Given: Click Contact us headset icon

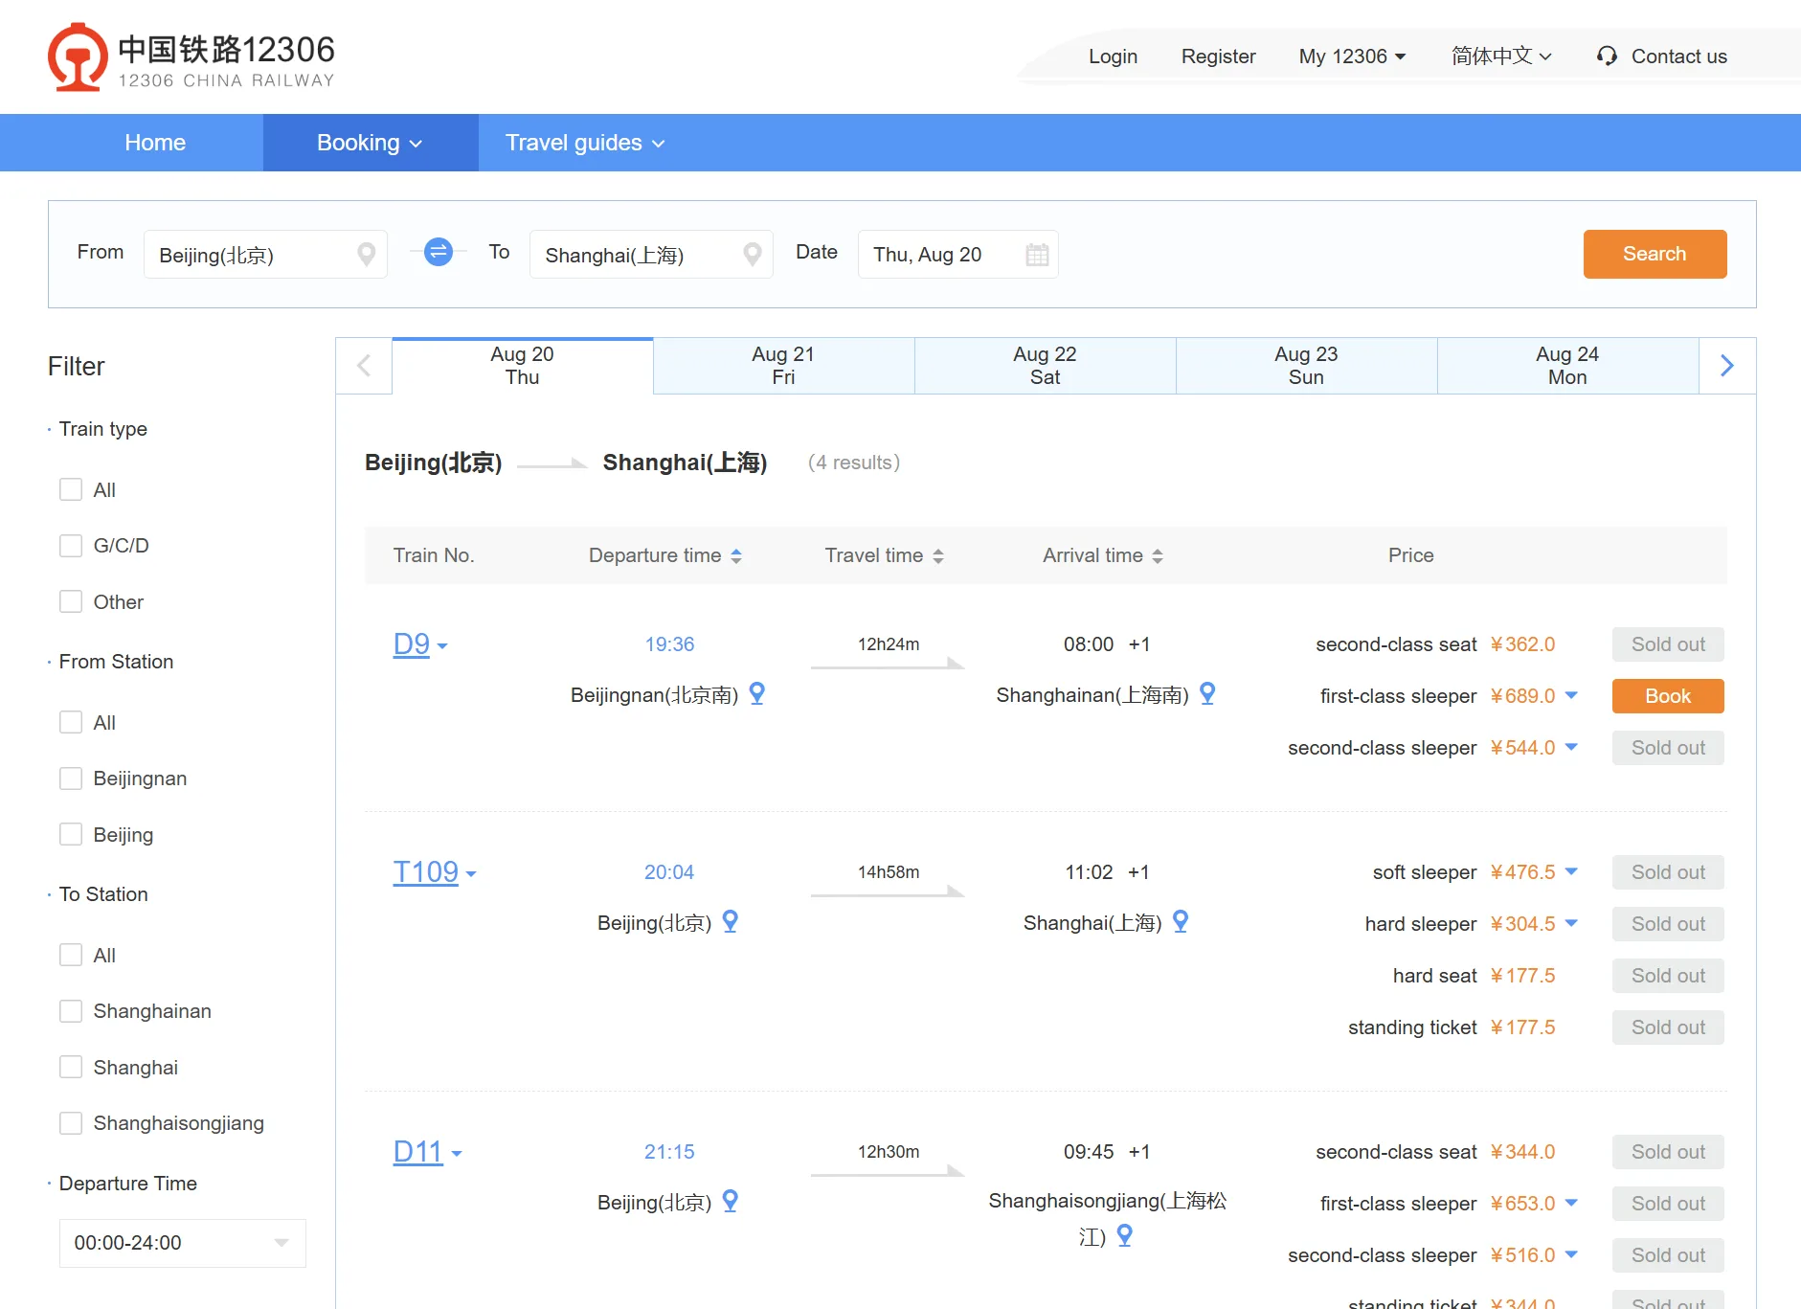Looking at the screenshot, I should pos(1607,56).
